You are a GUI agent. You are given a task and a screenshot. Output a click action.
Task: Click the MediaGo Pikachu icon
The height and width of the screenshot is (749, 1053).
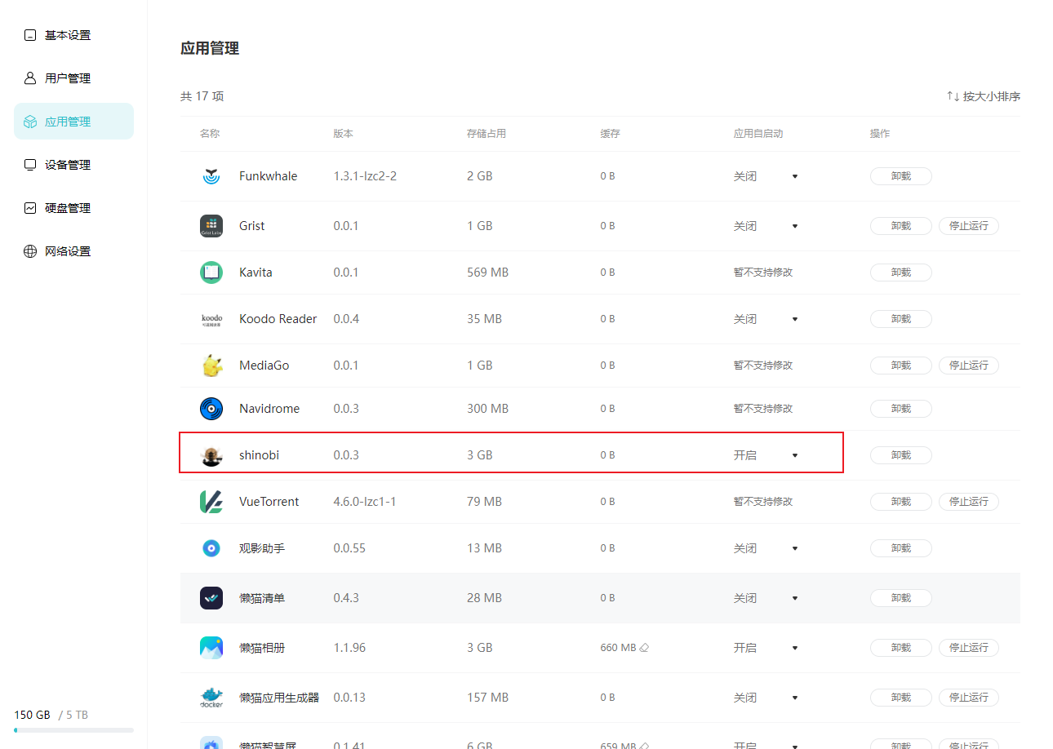[211, 366]
